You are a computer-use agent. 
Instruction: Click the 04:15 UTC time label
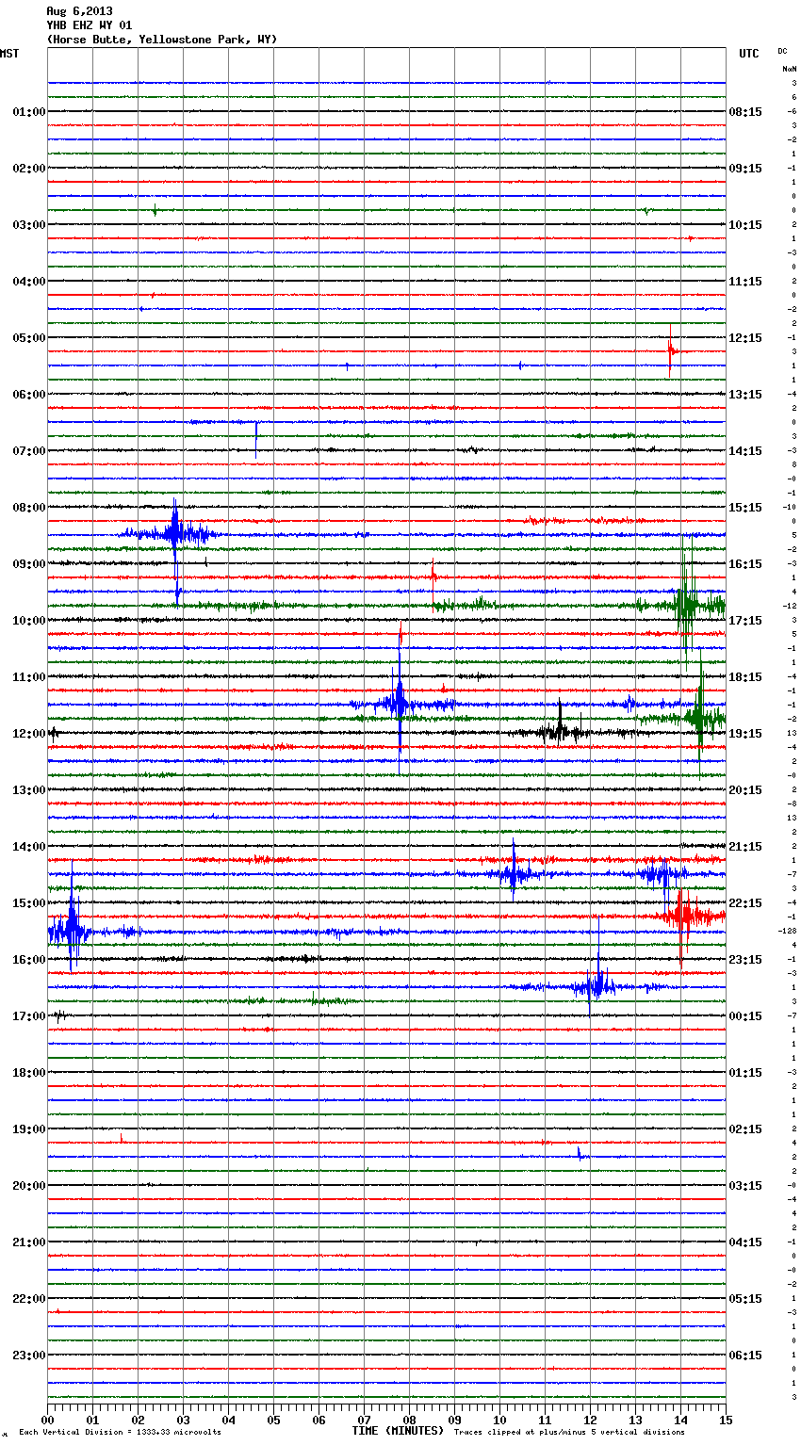(745, 1242)
